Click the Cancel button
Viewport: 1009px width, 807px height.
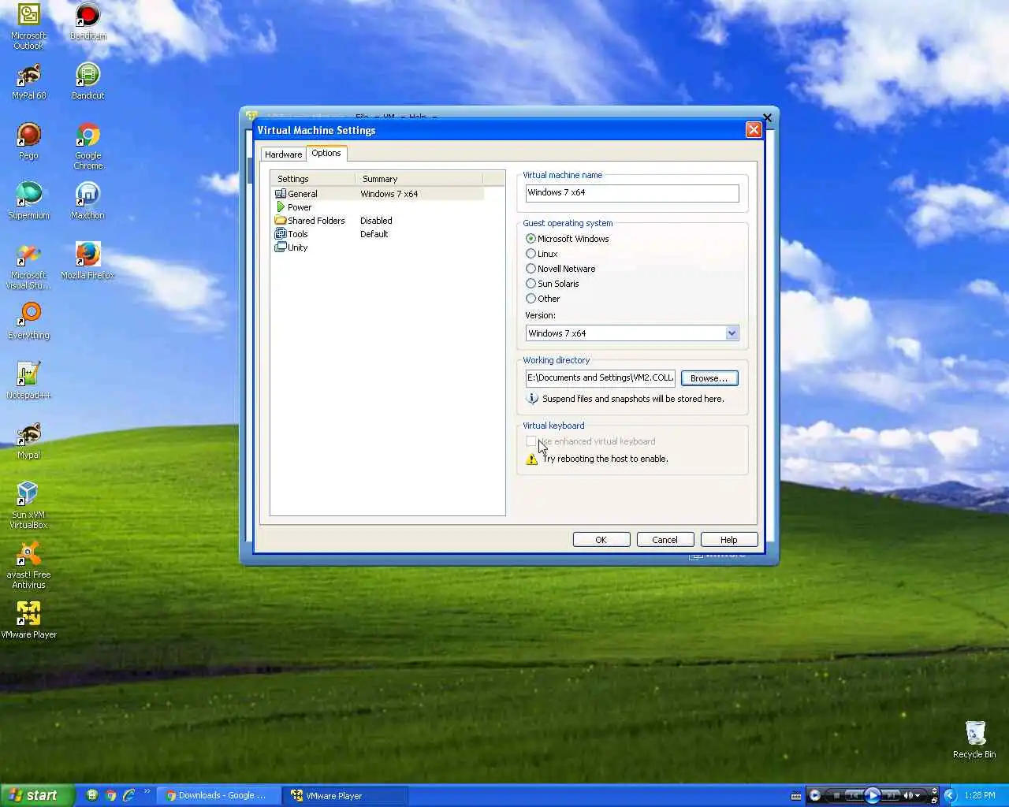point(665,540)
